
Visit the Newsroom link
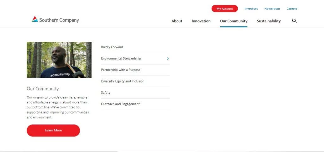click(272, 9)
